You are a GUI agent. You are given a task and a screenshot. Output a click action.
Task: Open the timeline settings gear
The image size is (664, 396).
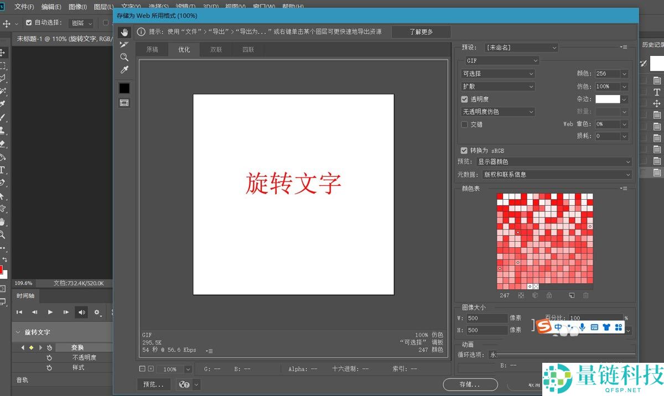[97, 312]
